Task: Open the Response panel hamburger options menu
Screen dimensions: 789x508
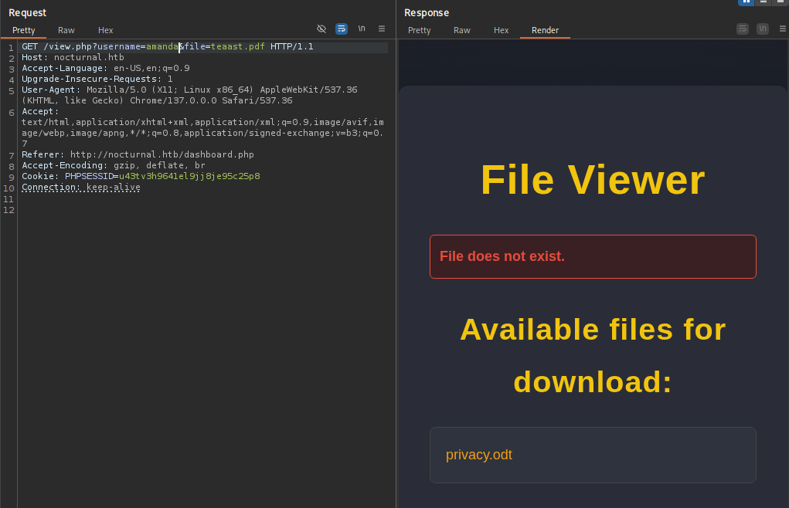Action: 782,29
